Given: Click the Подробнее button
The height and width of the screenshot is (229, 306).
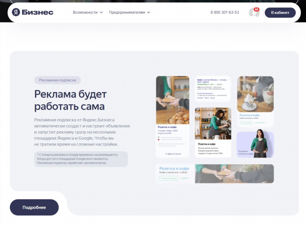Looking at the screenshot, I should click(x=34, y=207).
